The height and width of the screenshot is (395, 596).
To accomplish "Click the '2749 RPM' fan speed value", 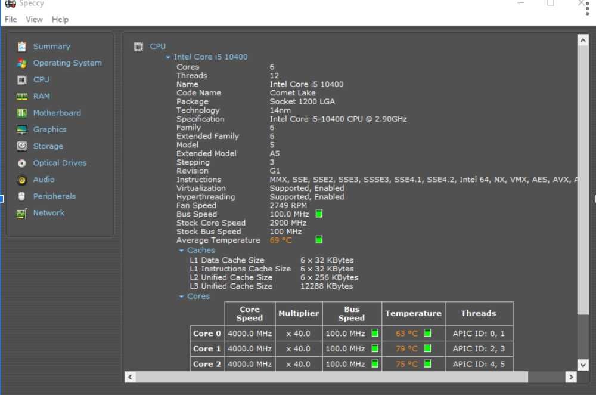I will 288,205.
